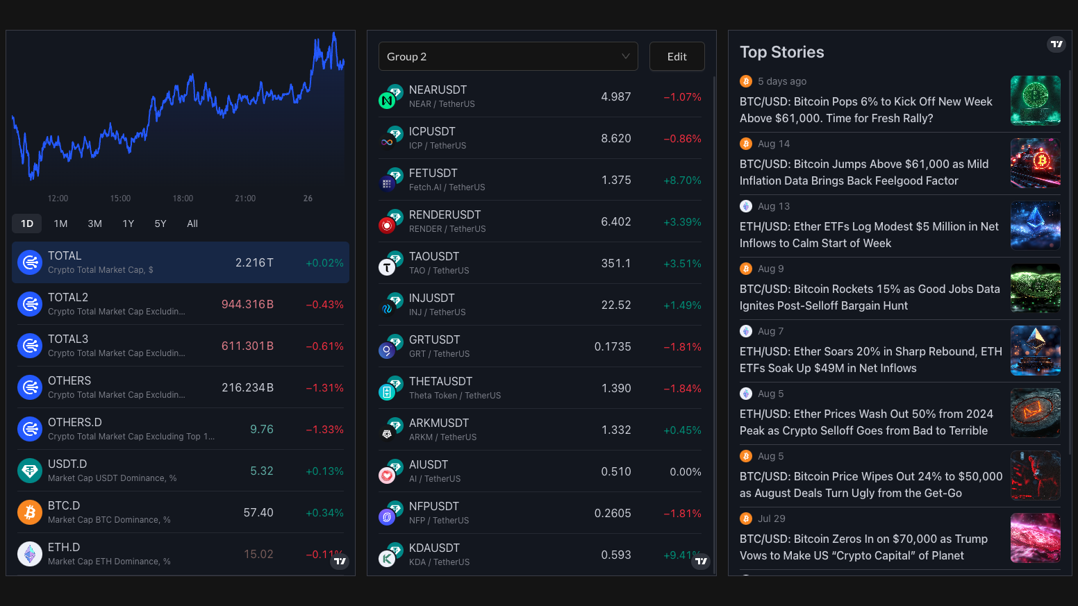Select the 3M timeframe tab
Viewport: 1078px width, 606px height.
click(x=95, y=224)
